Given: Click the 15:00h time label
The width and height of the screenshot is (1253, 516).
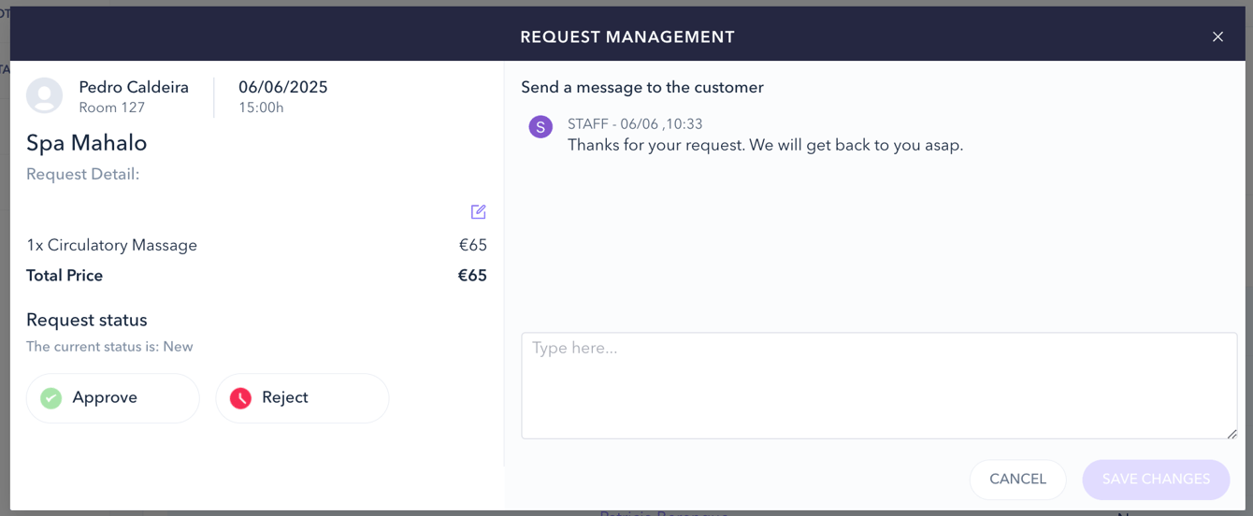Looking at the screenshot, I should tap(261, 107).
